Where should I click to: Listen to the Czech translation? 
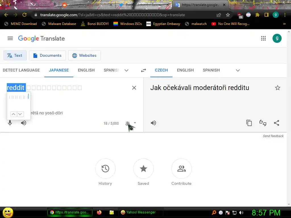[x=153, y=123]
